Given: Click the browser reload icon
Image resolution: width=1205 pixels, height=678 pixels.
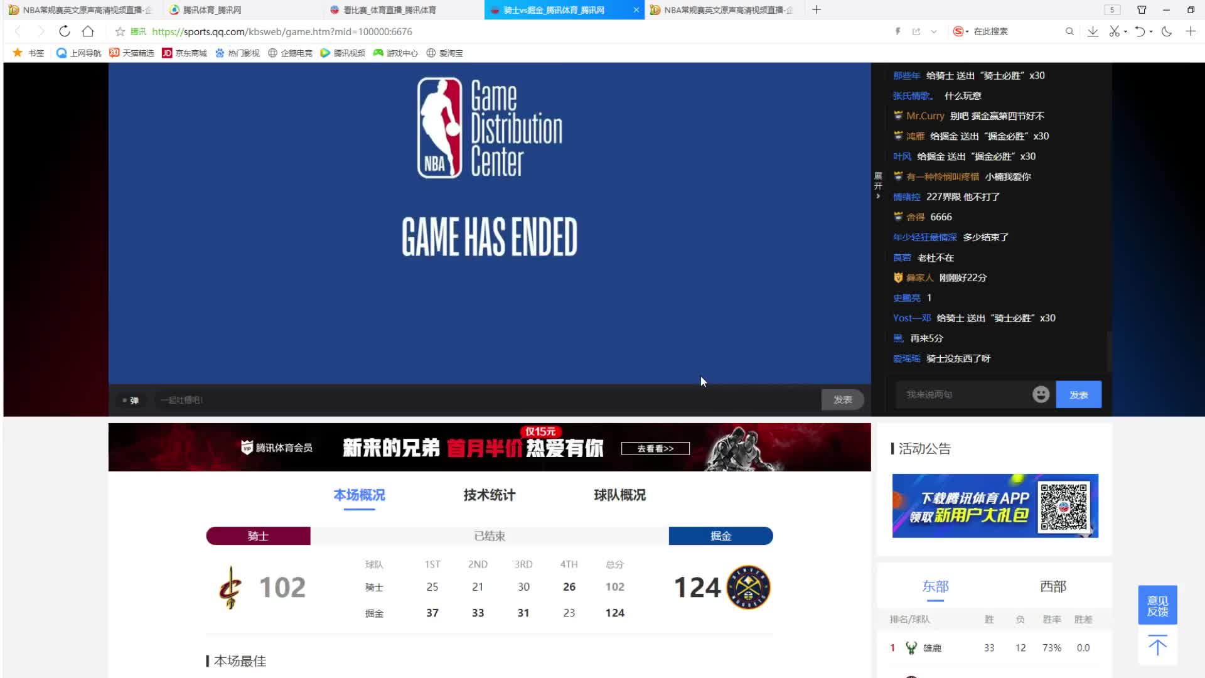Looking at the screenshot, I should (x=64, y=31).
